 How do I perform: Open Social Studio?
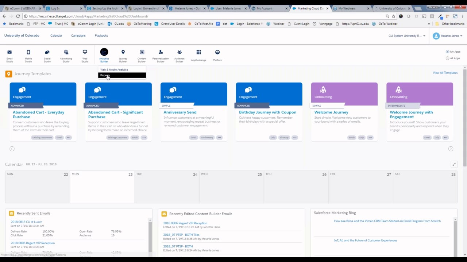[47, 56]
